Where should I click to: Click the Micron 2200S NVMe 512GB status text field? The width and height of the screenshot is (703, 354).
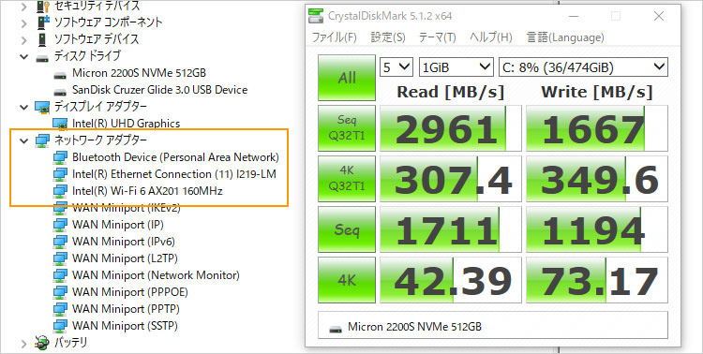pos(493,325)
